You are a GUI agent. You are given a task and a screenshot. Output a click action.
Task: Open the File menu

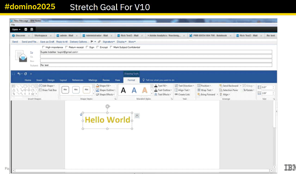(x=13, y=25)
